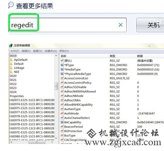
Task: Click the AllowBW40Capability value icon
Action: click(62, 104)
